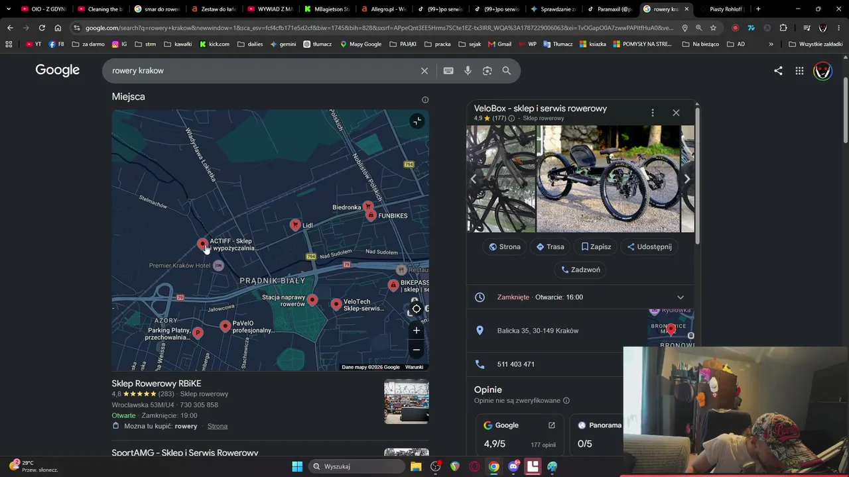Submit the search with the magnifier icon
Screen dimensions: 849x477
[507, 71]
